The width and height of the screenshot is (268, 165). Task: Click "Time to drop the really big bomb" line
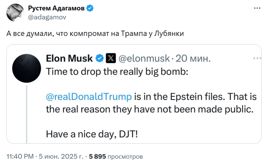(117, 71)
